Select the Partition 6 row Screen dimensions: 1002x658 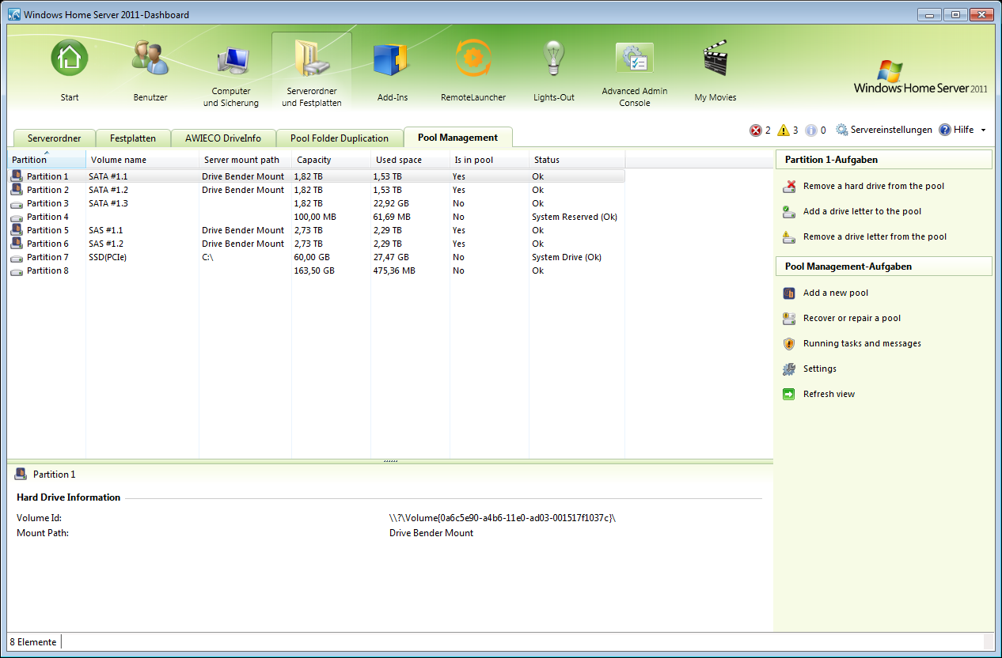(x=317, y=244)
